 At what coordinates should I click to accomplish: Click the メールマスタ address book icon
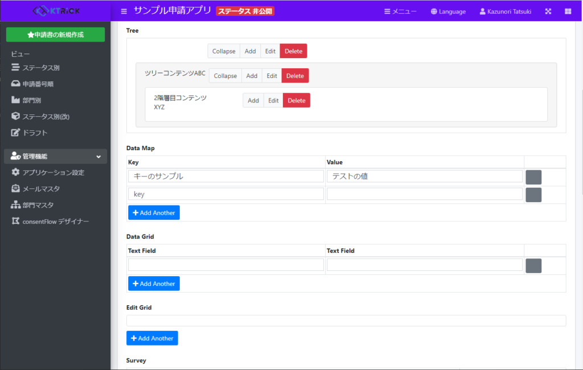coord(15,188)
